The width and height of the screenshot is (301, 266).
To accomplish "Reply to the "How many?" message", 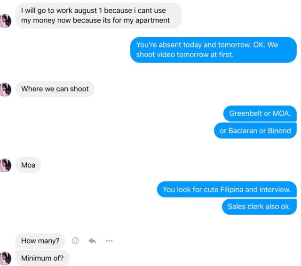I will [x=92, y=241].
